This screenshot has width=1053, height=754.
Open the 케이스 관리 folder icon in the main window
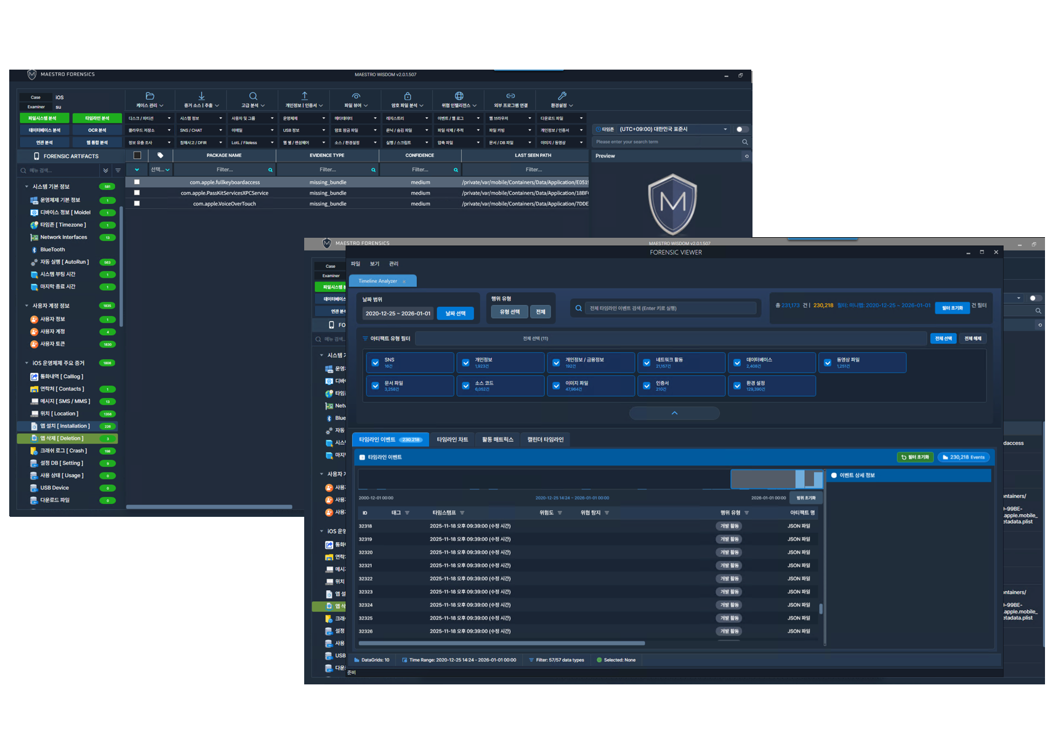150,96
